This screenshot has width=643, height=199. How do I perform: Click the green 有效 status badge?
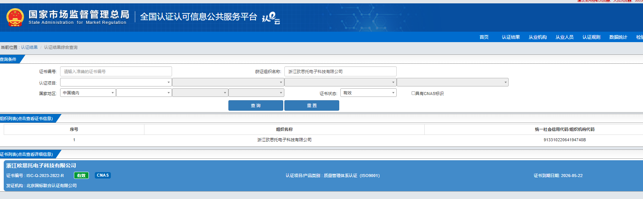tap(81, 176)
